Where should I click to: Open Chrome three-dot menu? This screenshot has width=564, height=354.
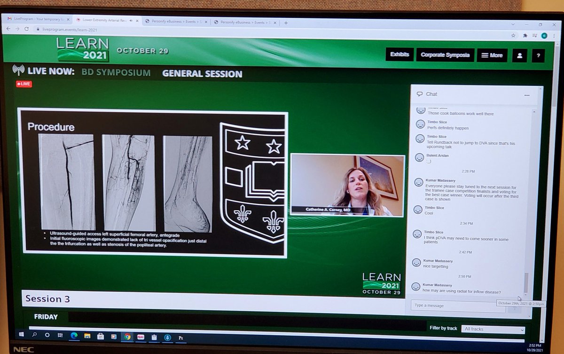[553, 36]
